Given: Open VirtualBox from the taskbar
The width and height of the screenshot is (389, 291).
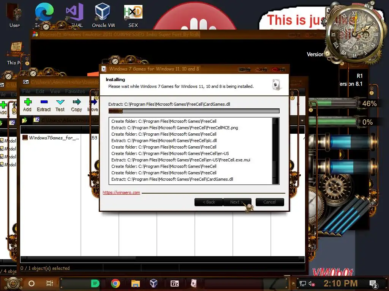Looking at the screenshot, I should pos(153,283).
